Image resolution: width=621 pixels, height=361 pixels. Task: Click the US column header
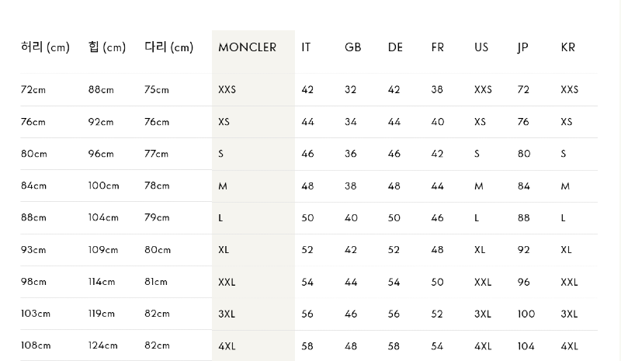pos(481,47)
